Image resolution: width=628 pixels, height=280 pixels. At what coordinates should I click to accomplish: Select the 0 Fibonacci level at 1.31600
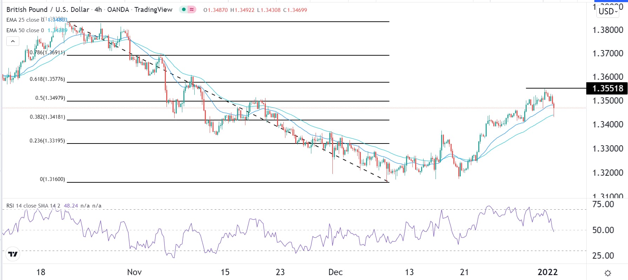click(52, 179)
